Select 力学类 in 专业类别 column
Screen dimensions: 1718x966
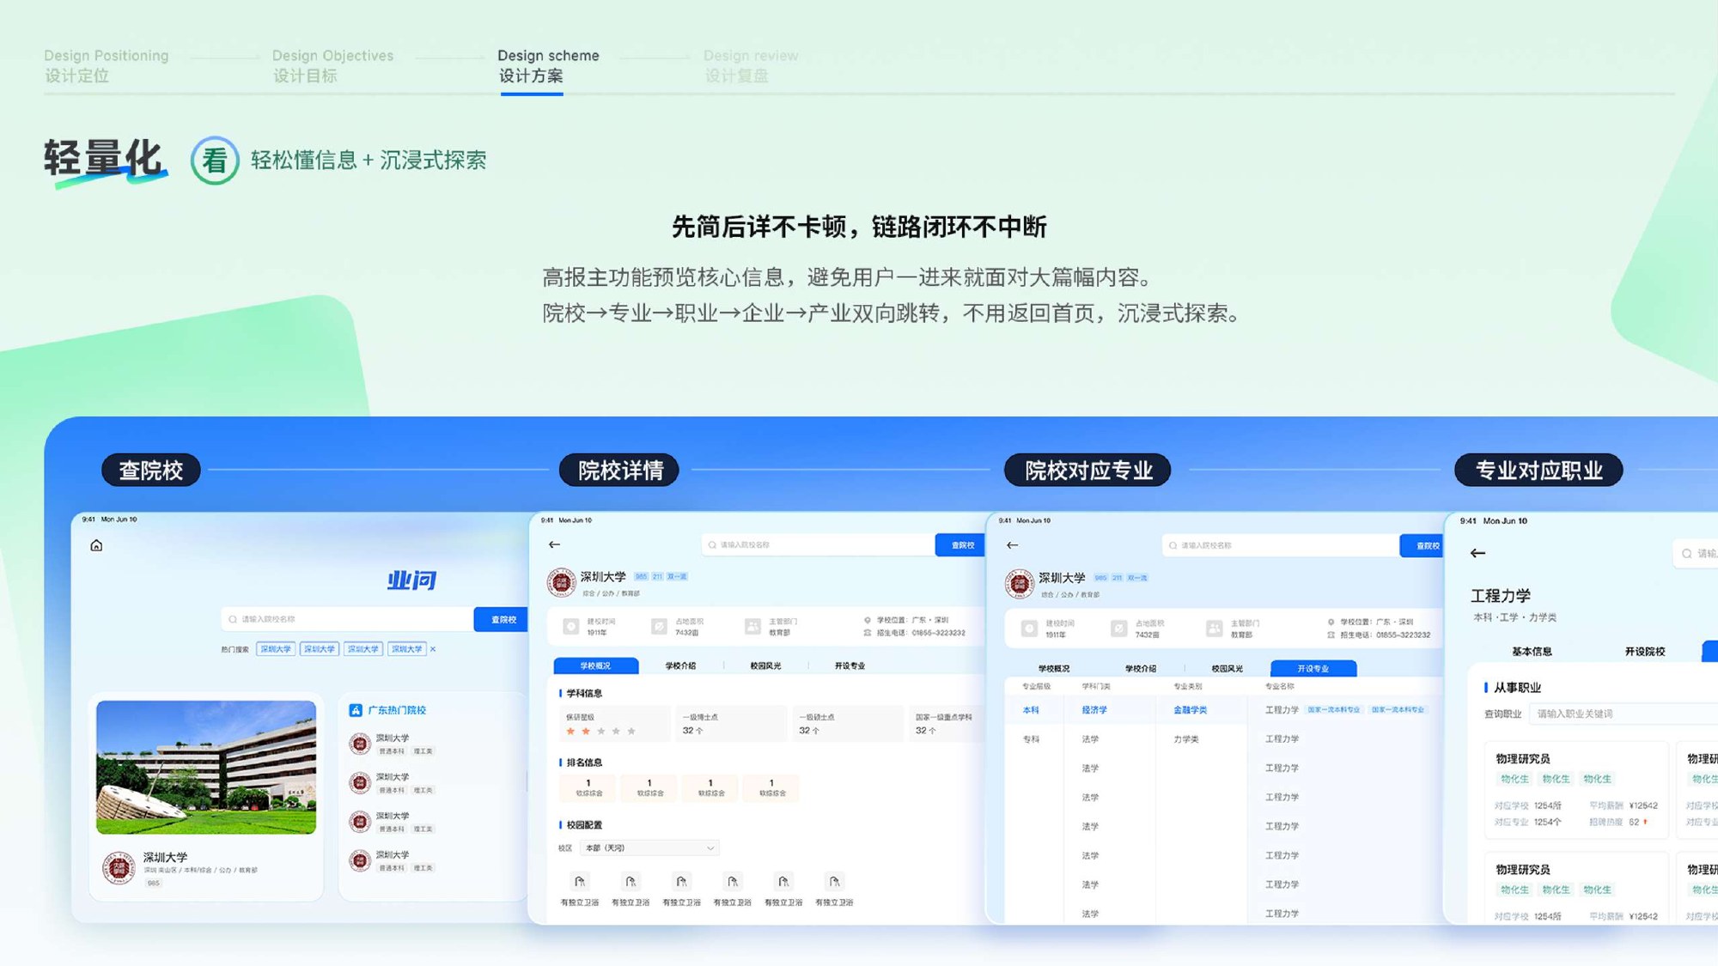point(1186,739)
